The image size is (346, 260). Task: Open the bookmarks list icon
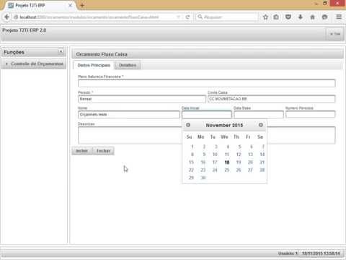[x=276, y=17]
